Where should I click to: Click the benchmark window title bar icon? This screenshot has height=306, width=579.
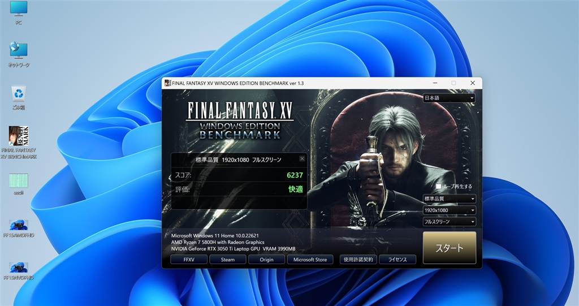point(167,83)
